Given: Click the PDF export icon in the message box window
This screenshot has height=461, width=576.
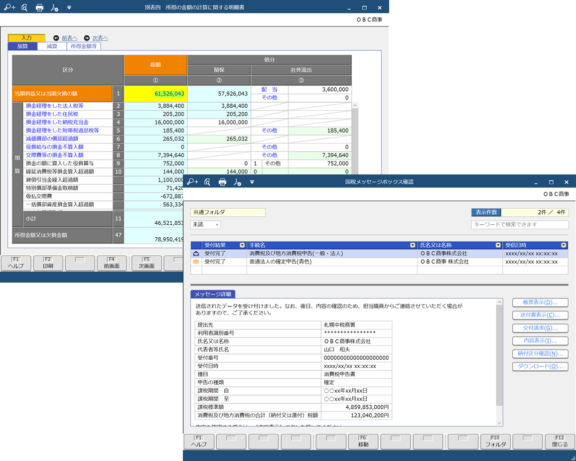Looking at the screenshot, I should [237, 182].
